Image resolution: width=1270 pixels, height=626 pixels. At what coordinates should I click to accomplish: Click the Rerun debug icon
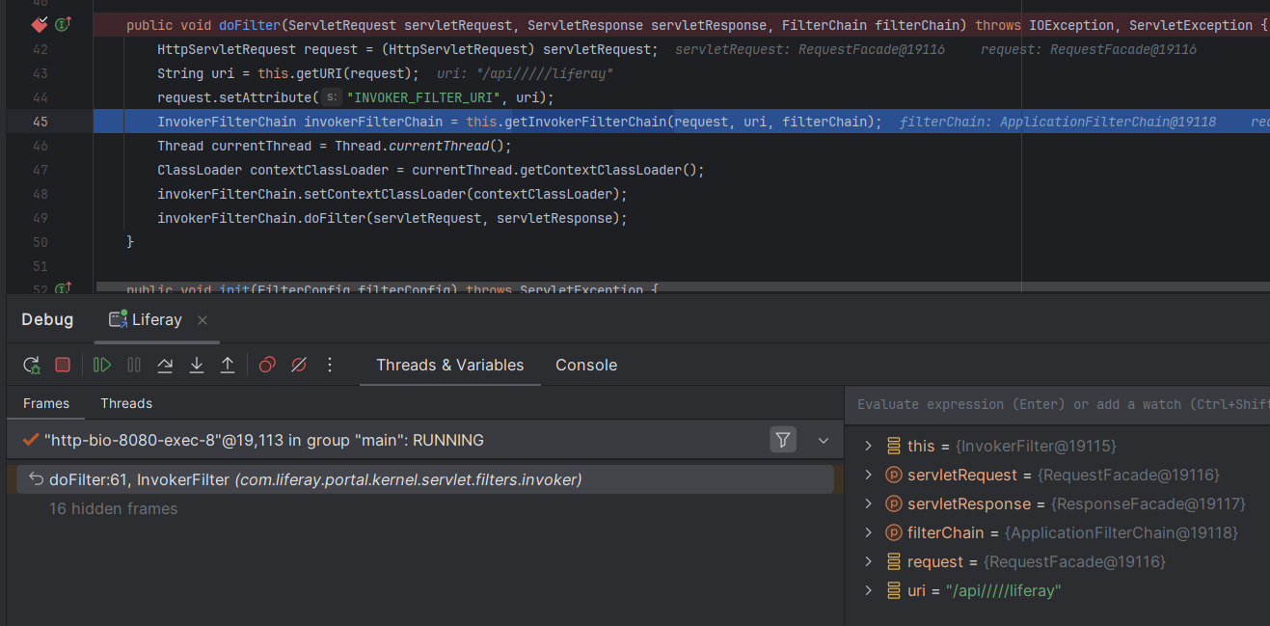(x=32, y=365)
